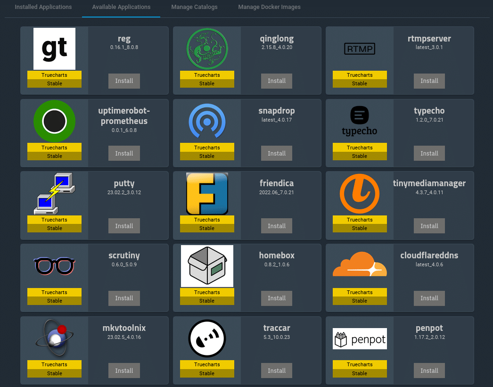Click the cloudflareddns orange cloud logo
493x387 pixels.
pos(360,264)
